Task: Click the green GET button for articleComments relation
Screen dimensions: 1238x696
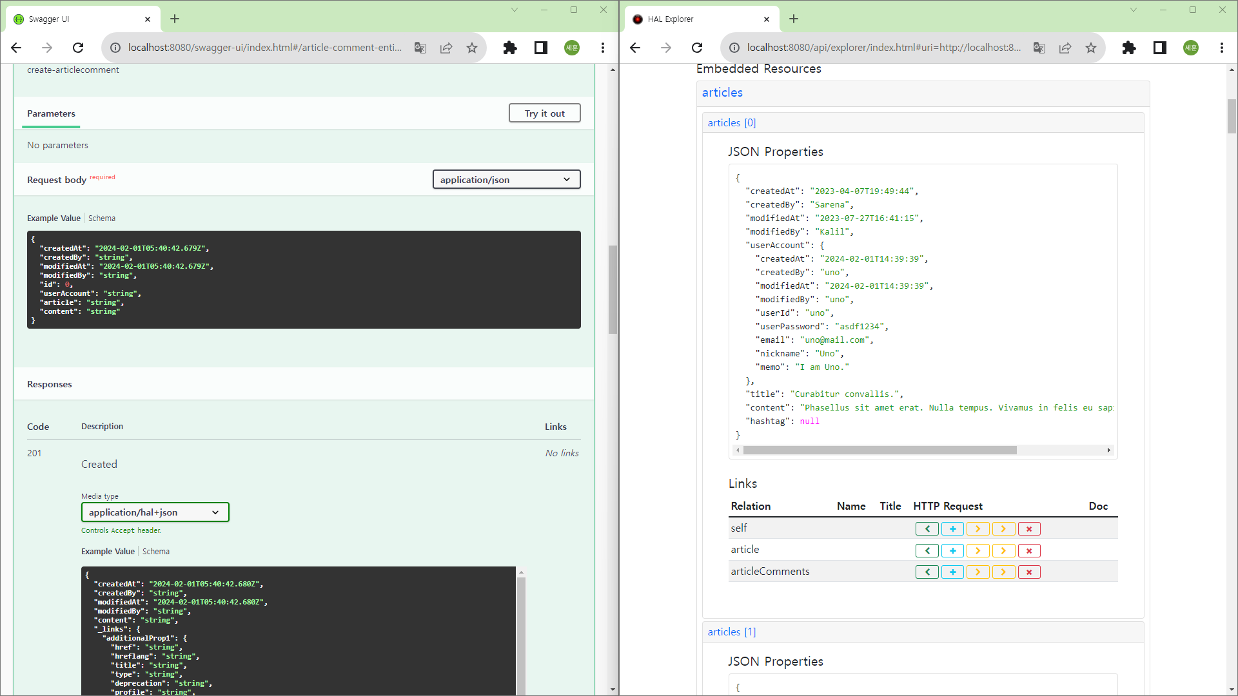Action: (927, 572)
